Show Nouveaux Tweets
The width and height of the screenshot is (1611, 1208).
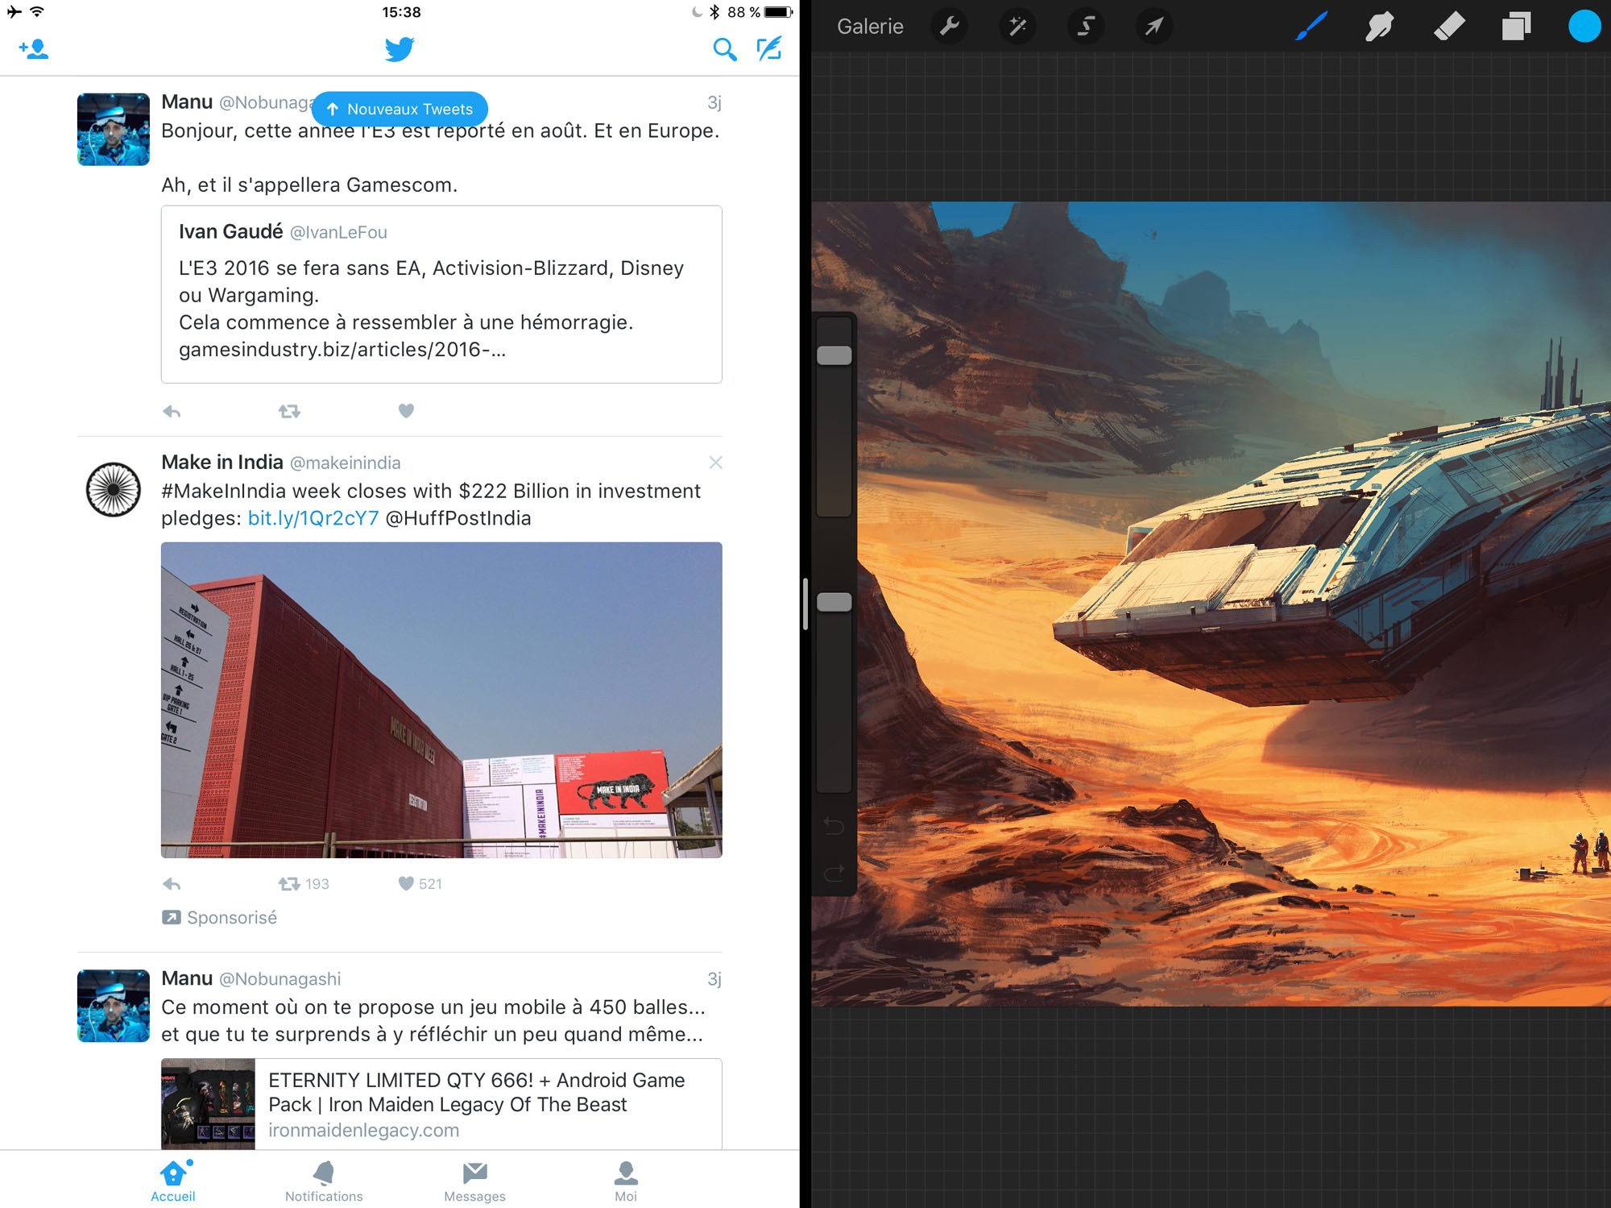(400, 109)
